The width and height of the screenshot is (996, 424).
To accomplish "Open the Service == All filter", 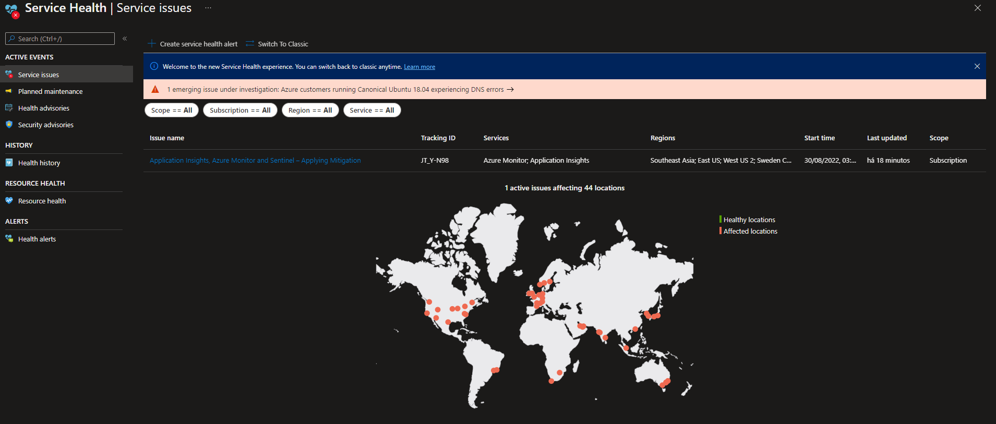I will click(372, 110).
